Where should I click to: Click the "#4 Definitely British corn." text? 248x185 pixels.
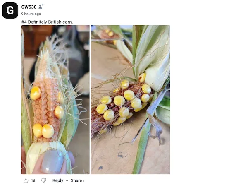tap(47, 22)
